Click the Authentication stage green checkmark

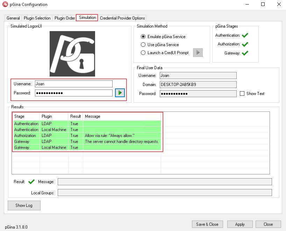click(x=245, y=35)
